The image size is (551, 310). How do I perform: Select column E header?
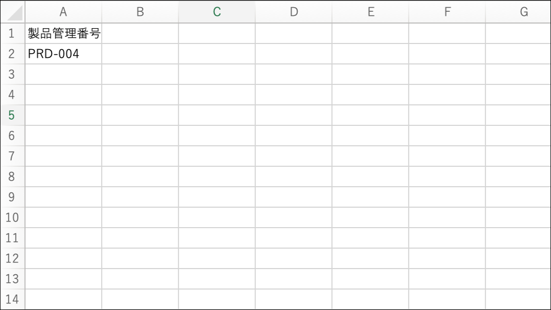370,12
